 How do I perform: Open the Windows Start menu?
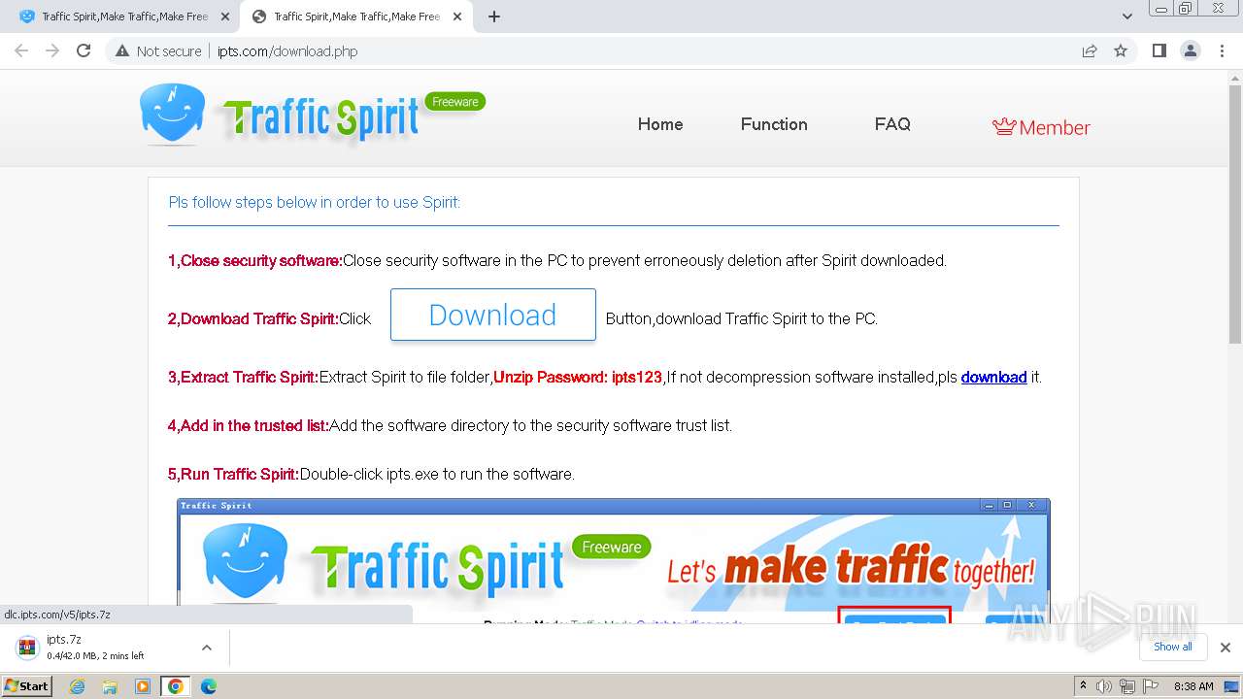[x=26, y=685]
